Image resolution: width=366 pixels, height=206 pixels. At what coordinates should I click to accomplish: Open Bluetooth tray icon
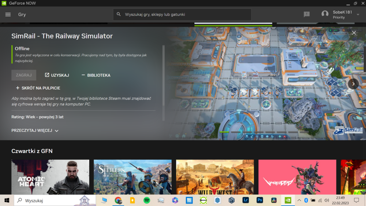point(306,201)
